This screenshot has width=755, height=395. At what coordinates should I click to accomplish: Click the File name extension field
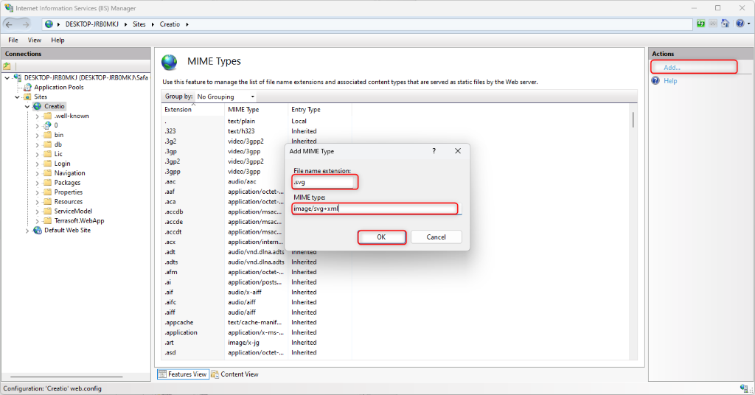[324, 182]
